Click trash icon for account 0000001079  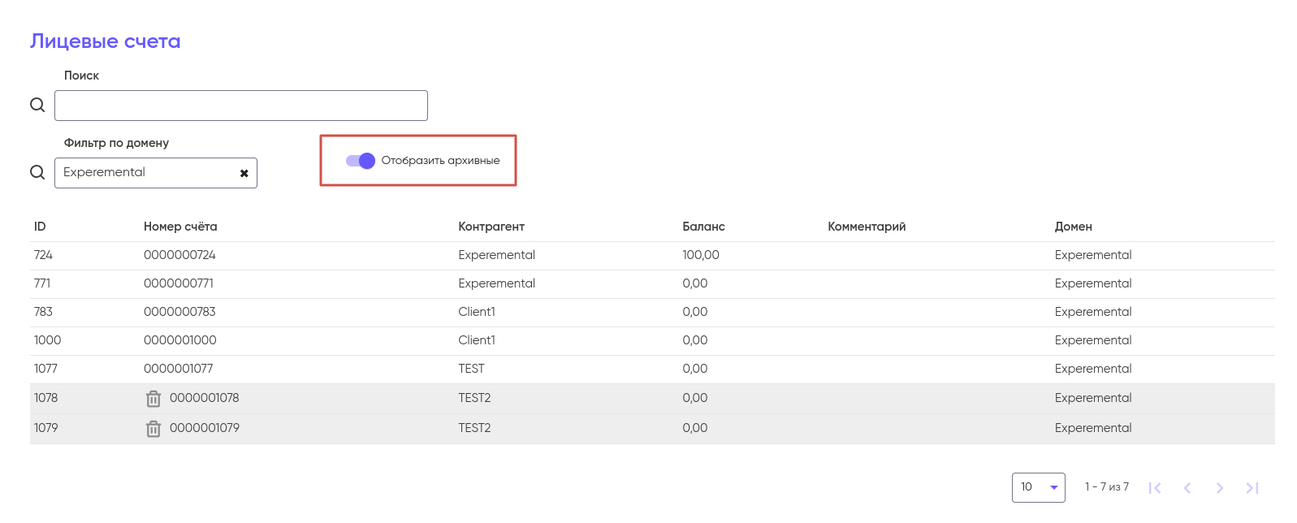(153, 429)
